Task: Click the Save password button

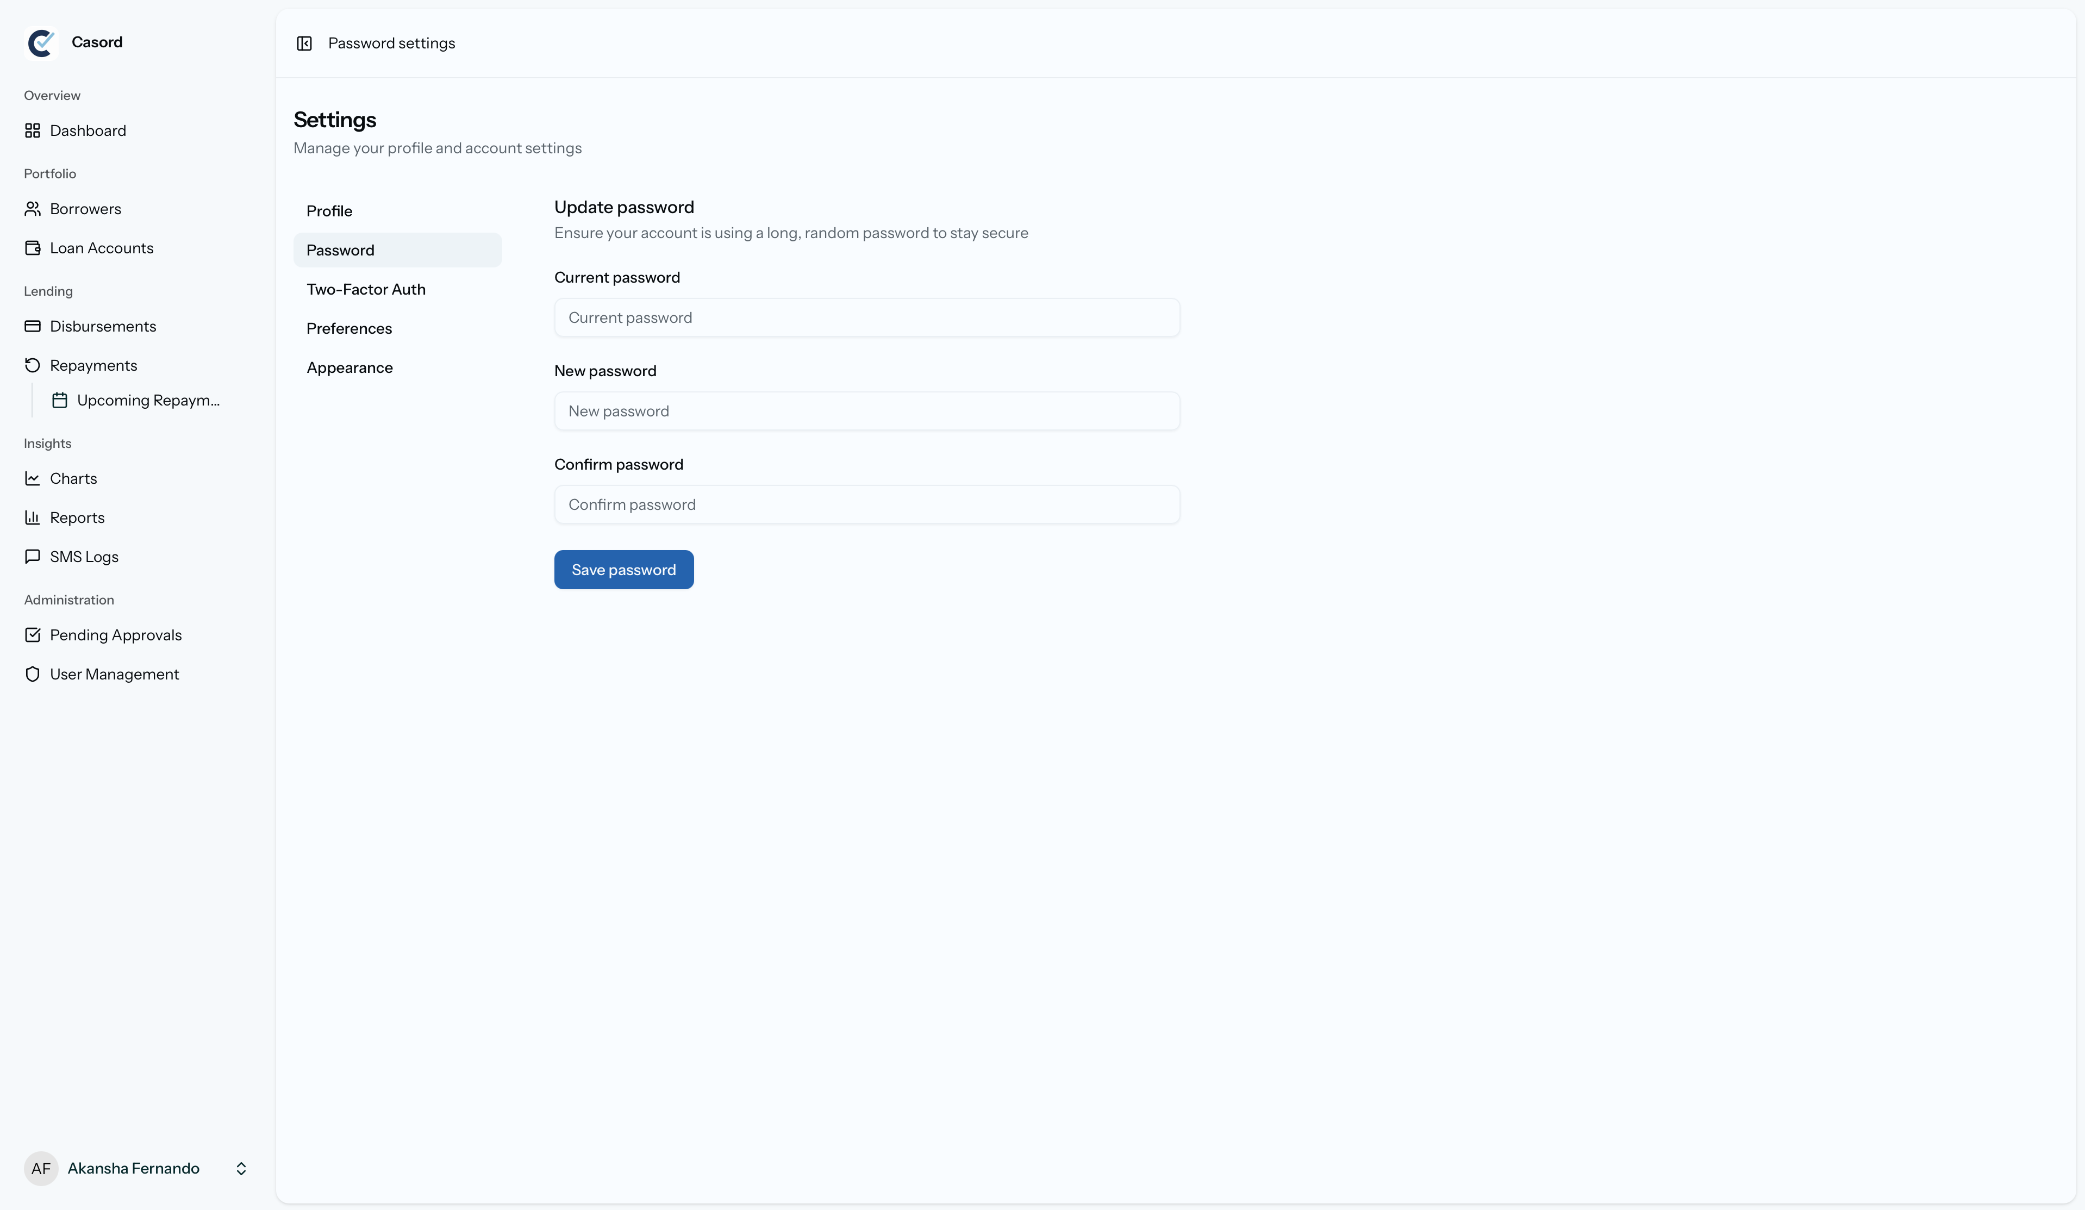Action: pos(623,570)
